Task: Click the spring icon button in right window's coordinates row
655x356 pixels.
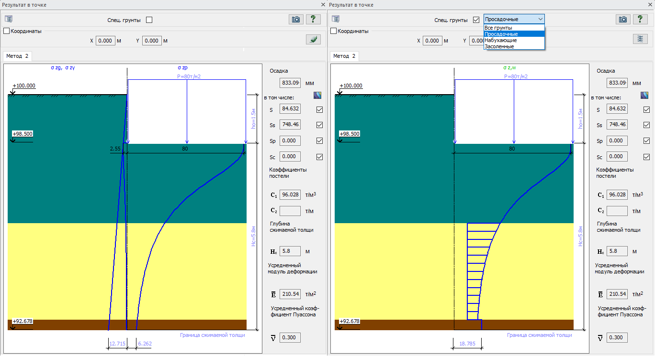Action: coord(640,39)
